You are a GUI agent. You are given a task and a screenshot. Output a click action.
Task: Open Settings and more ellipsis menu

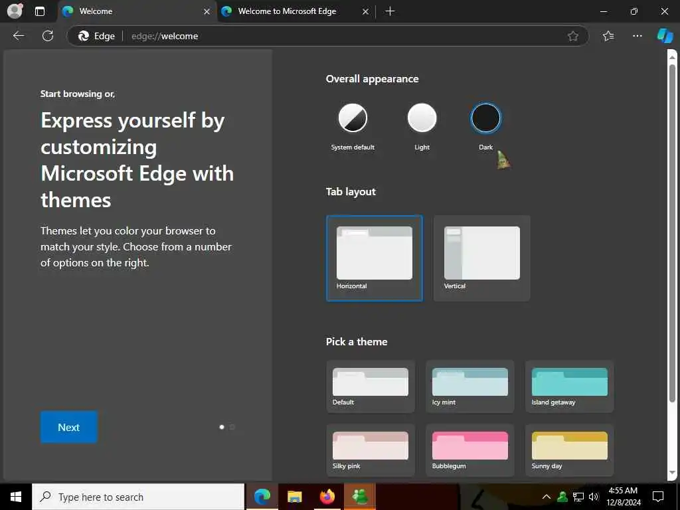[x=637, y=36]
